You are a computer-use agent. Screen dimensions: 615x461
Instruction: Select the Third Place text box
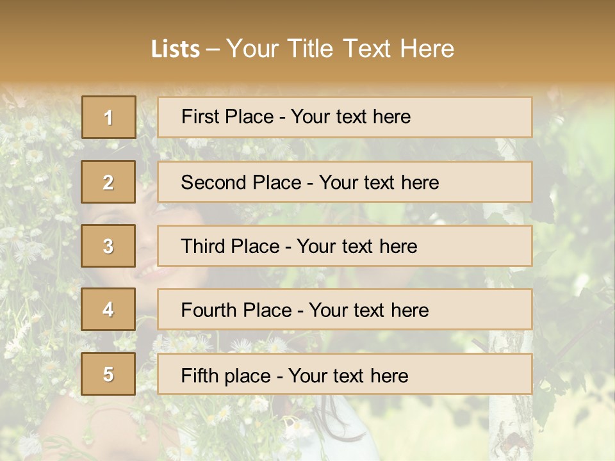tap(345, 246)
